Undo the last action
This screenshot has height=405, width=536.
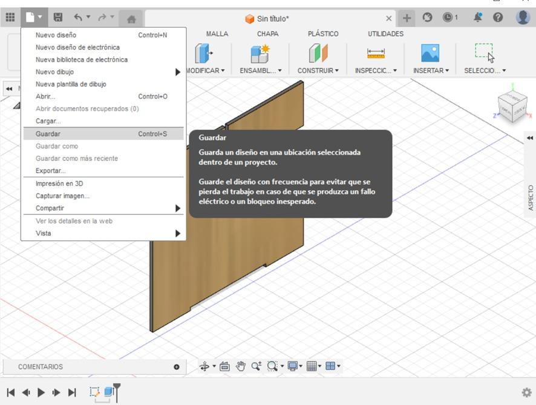click(78, 17)
